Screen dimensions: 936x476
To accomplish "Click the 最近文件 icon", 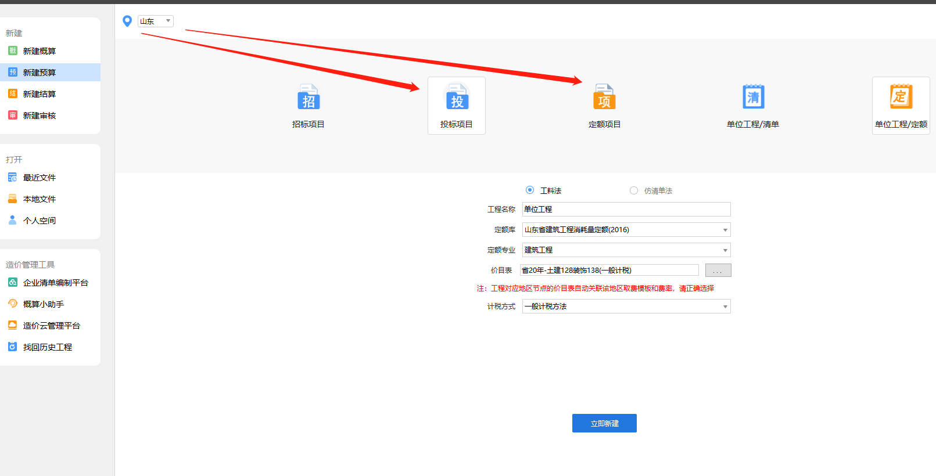I will pos(13,177).
